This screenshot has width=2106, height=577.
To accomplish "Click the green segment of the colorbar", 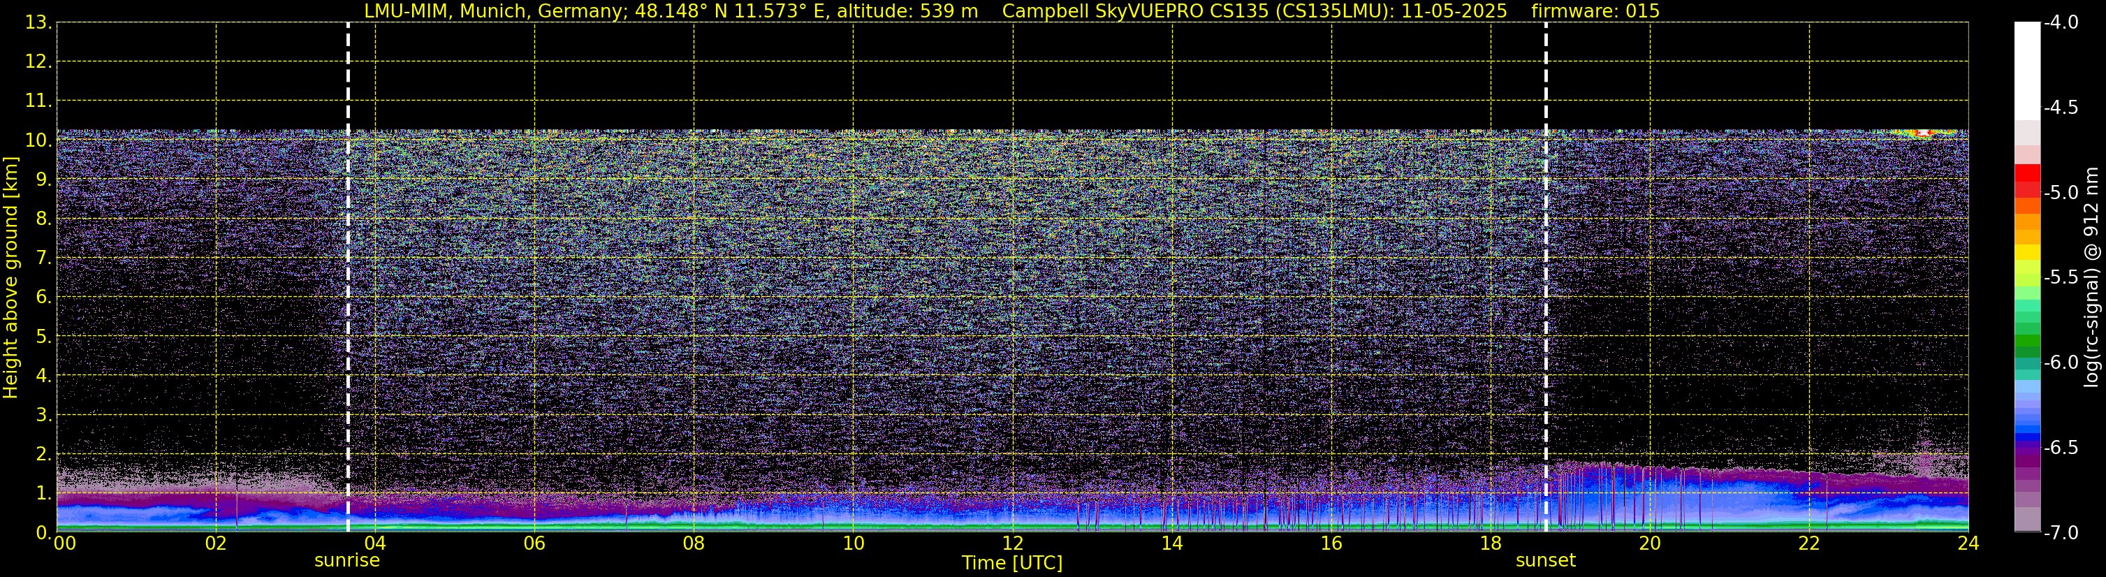I will (x=2026, y=339).
